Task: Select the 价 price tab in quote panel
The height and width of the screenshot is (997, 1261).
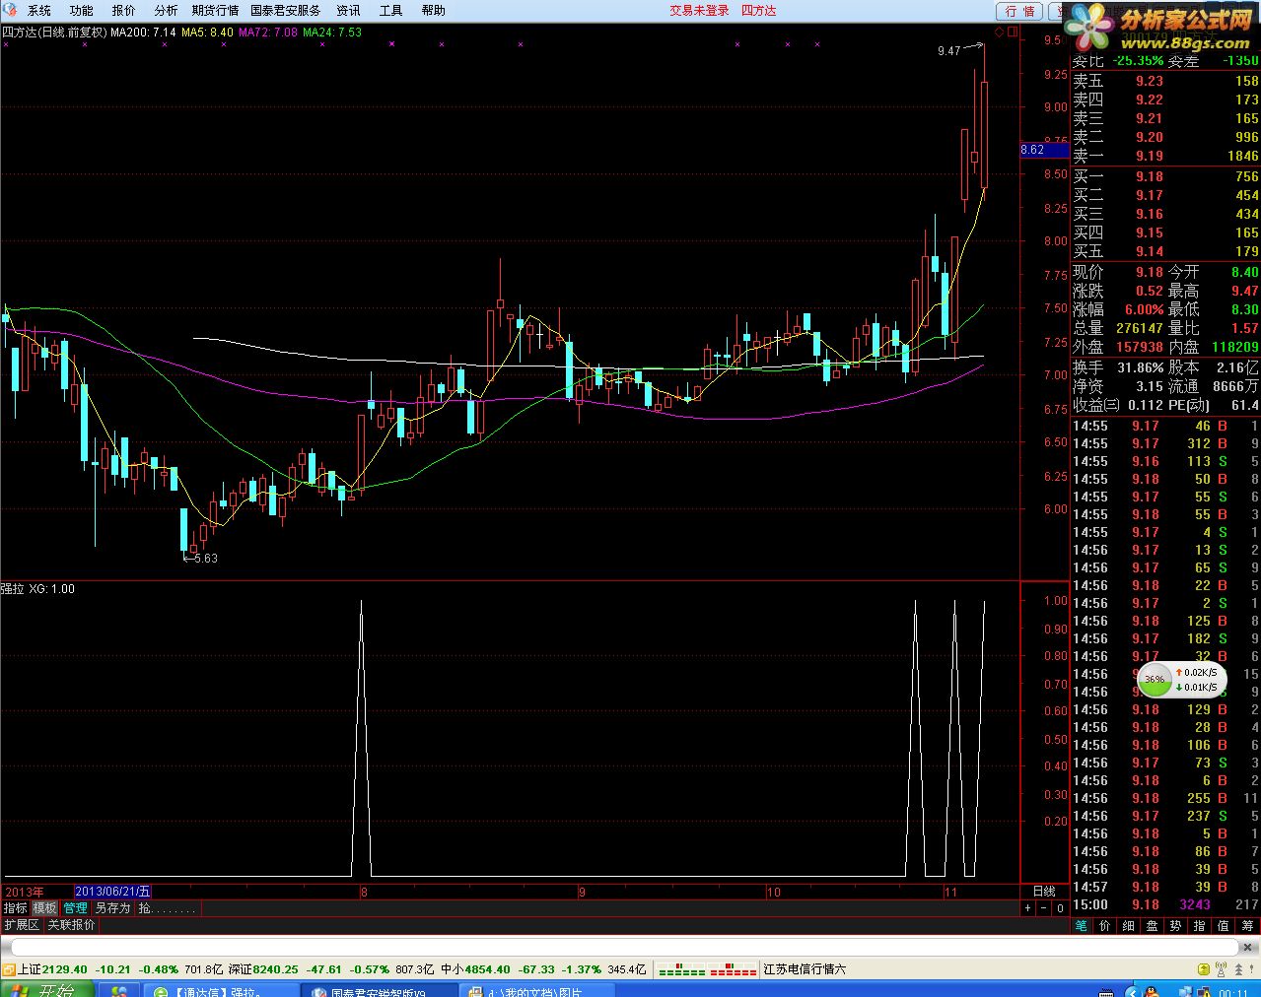Action: click(x=1104, y=926)
